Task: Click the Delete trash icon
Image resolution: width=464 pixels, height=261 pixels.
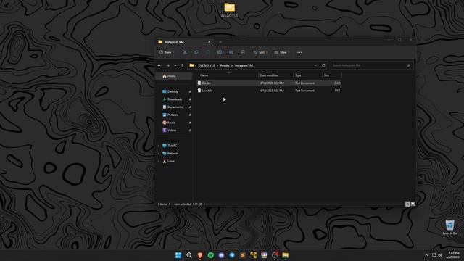Action: click(243, 52)
